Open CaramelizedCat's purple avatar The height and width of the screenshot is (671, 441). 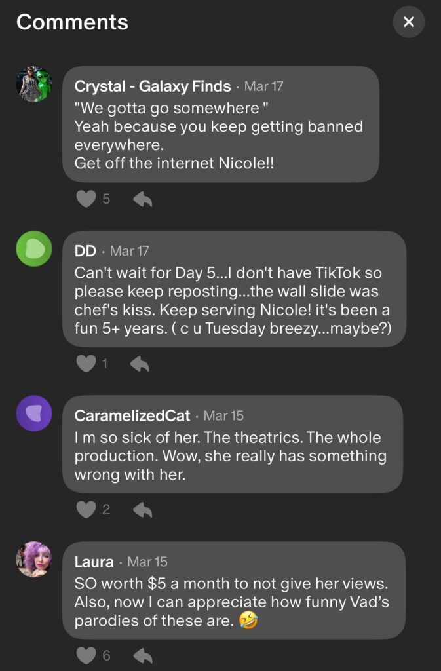point(33,413)
